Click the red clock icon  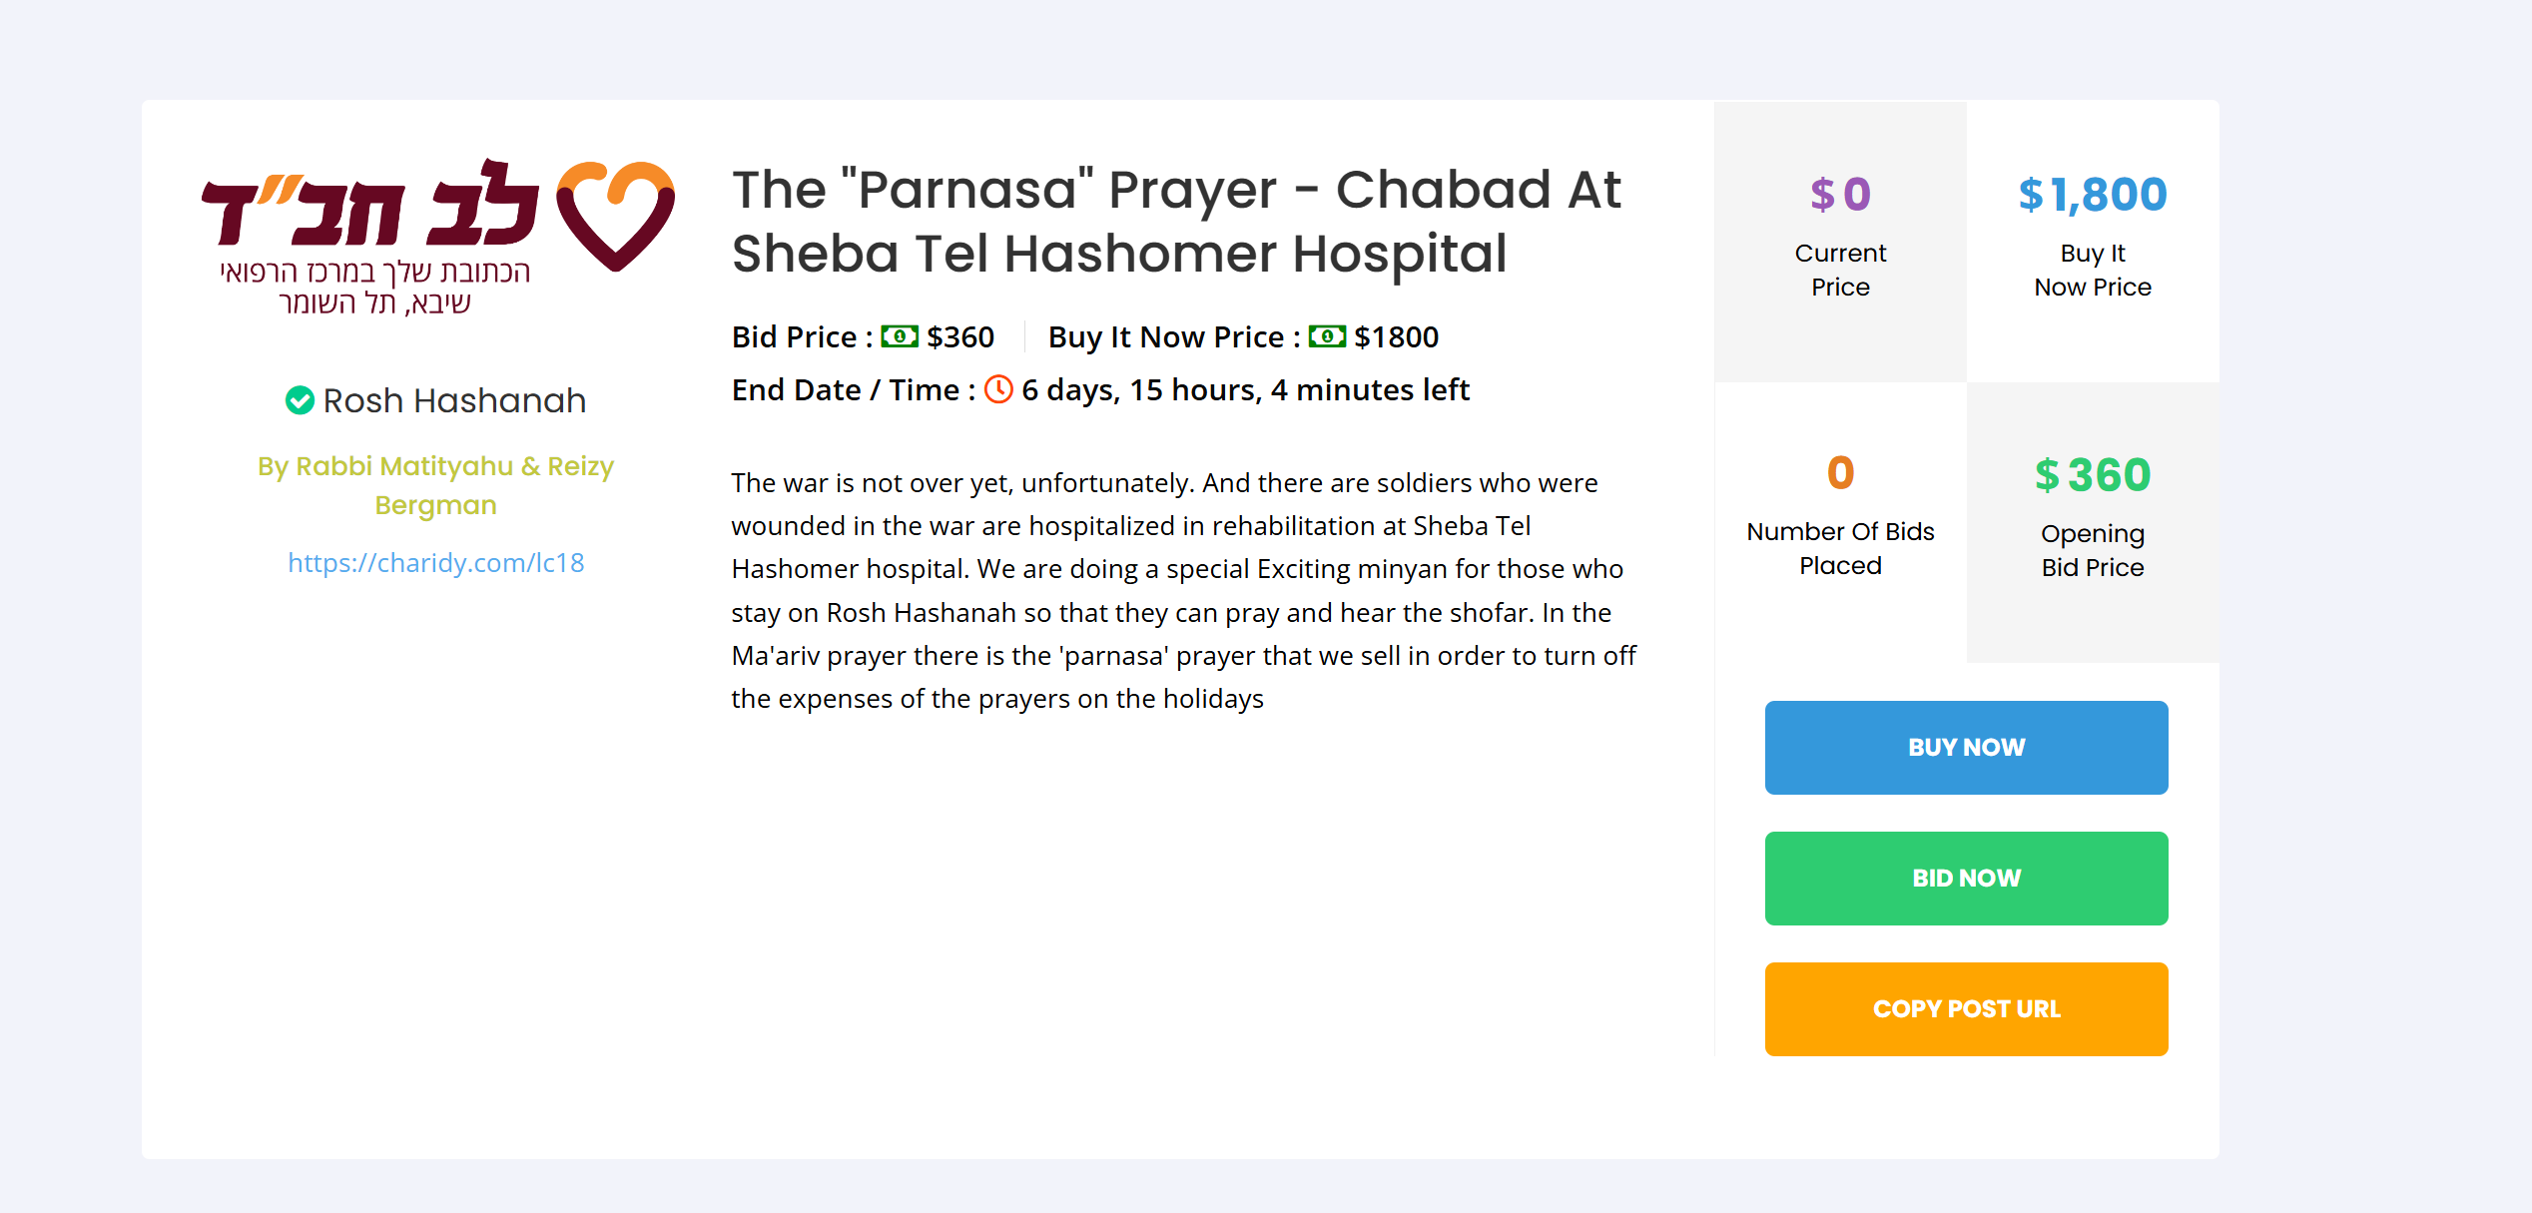(998, 389)
